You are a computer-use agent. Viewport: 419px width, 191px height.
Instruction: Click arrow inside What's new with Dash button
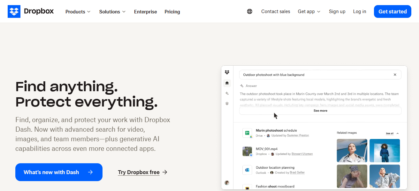(x=90, y=172)
